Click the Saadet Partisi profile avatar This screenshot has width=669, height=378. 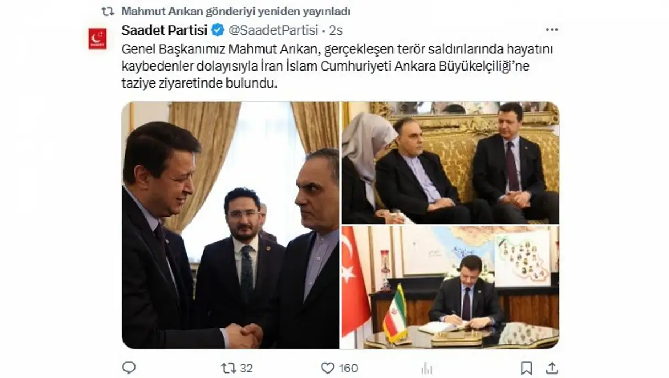coord(98,38)
